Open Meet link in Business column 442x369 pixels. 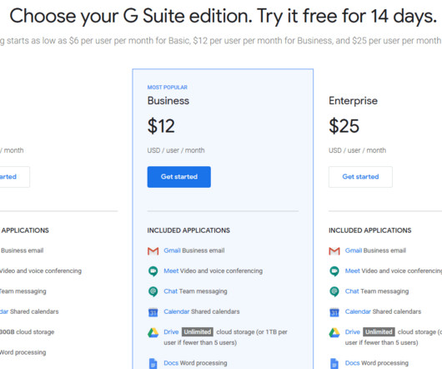(x=171, y=270)
